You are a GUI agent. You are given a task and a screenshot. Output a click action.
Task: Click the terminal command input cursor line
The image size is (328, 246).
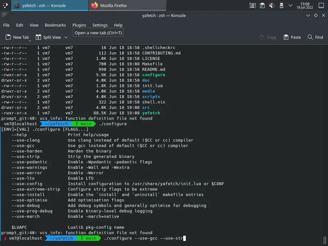pos(144,238)
